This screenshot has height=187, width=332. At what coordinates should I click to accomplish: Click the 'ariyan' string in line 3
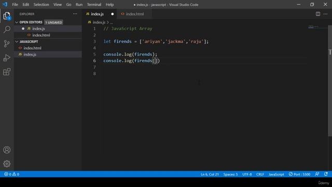coord(152,42)
